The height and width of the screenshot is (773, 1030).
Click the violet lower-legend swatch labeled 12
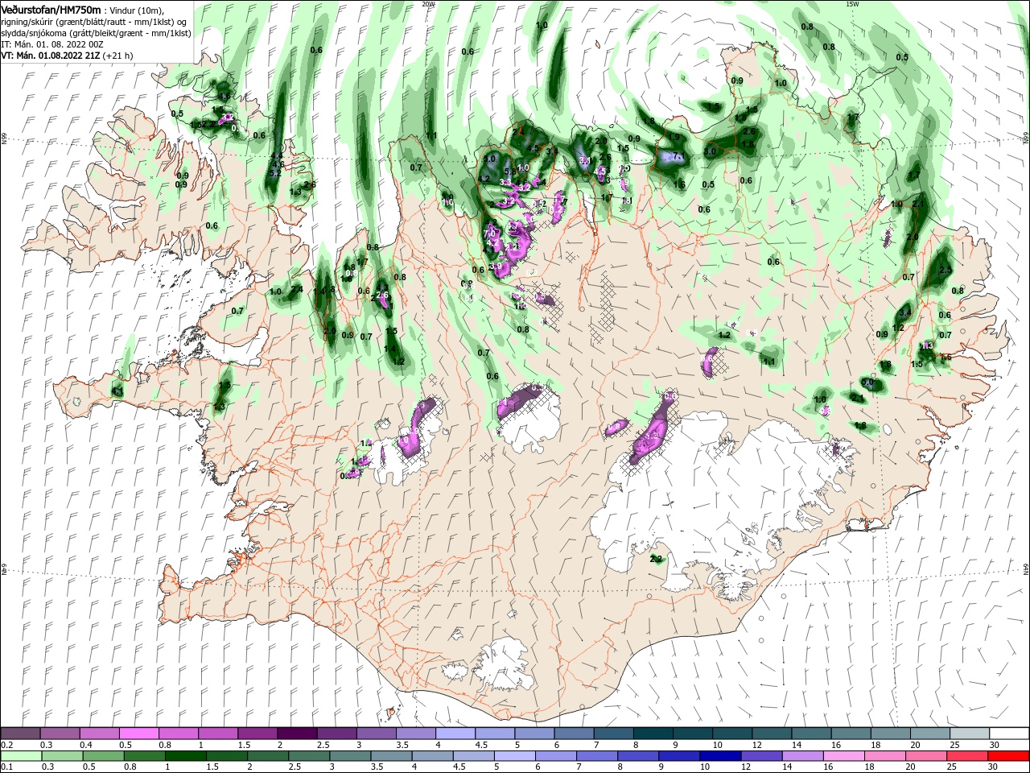760,756
